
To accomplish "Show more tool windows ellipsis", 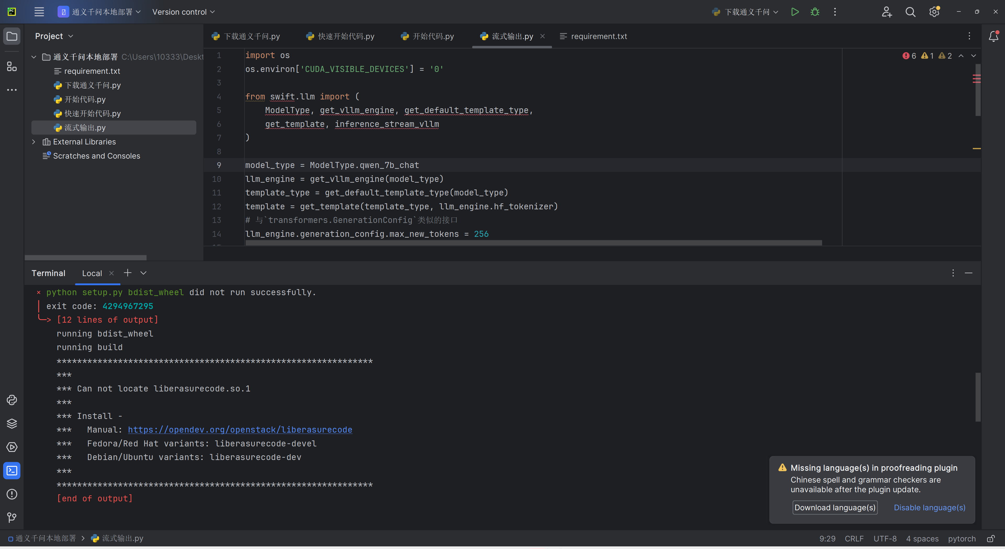I will click(12, 90).
